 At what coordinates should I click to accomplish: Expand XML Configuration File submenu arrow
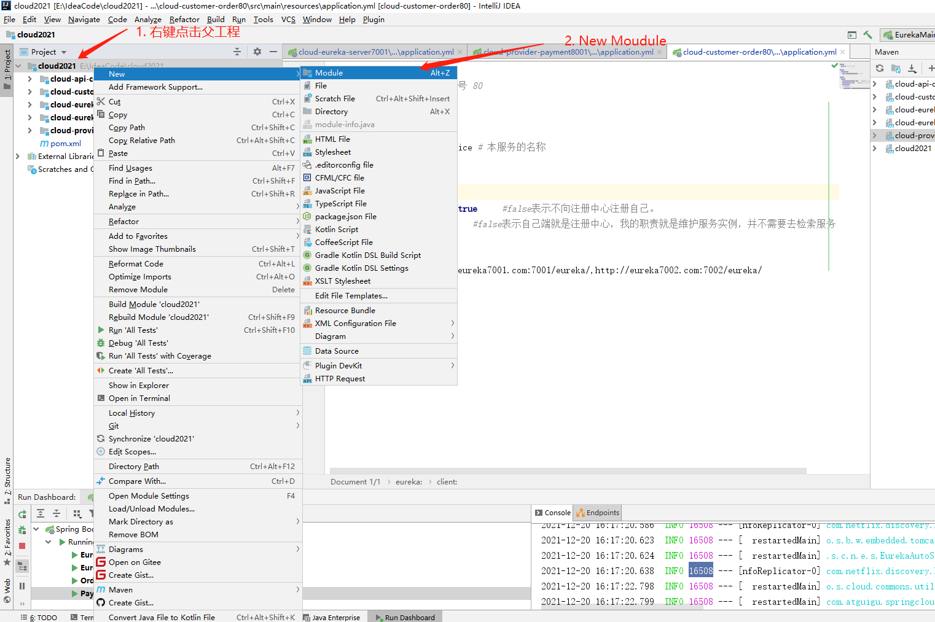click(452, 323)
